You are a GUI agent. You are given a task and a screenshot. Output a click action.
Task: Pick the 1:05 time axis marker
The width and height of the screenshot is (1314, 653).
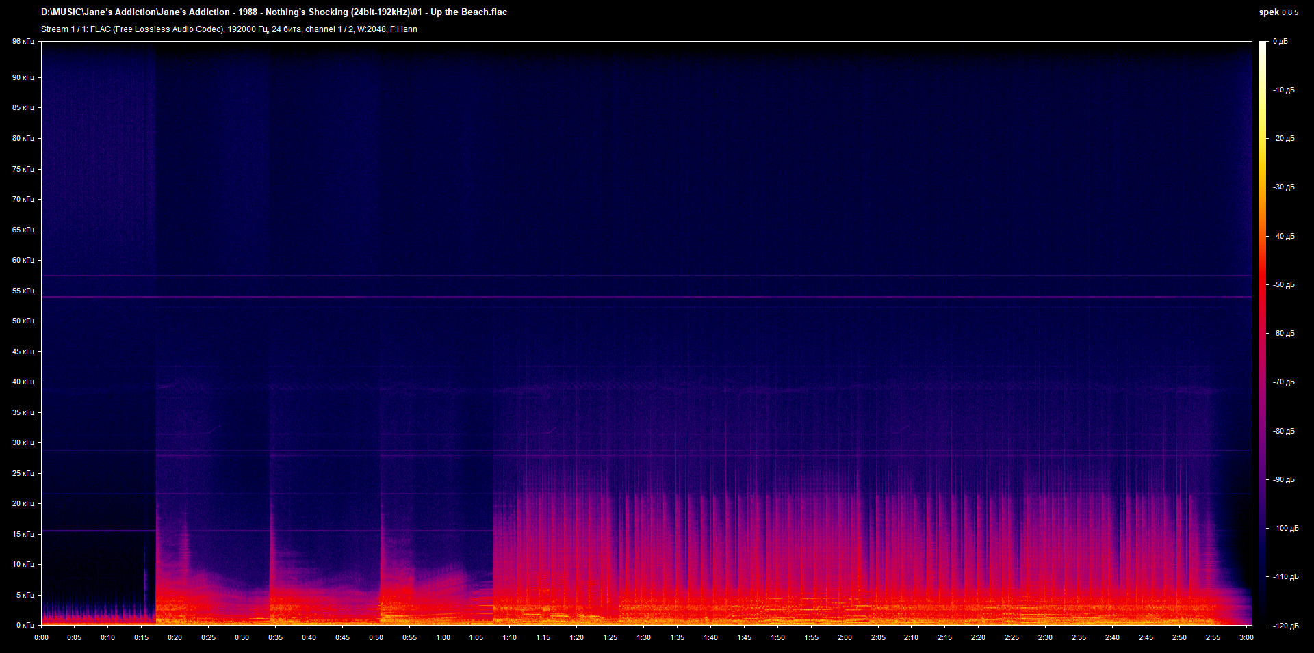pos(476,637)
